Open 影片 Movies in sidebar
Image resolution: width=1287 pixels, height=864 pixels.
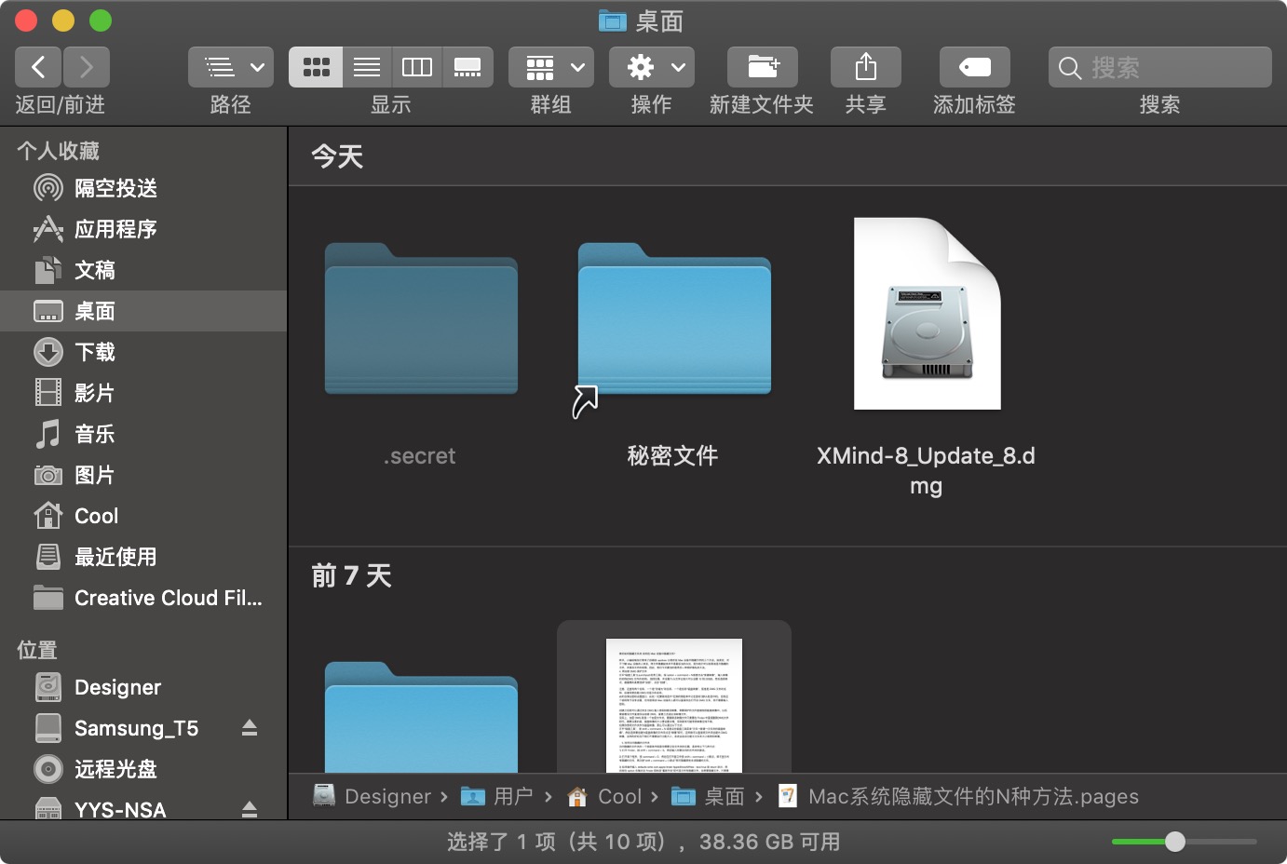click(143, 393)
